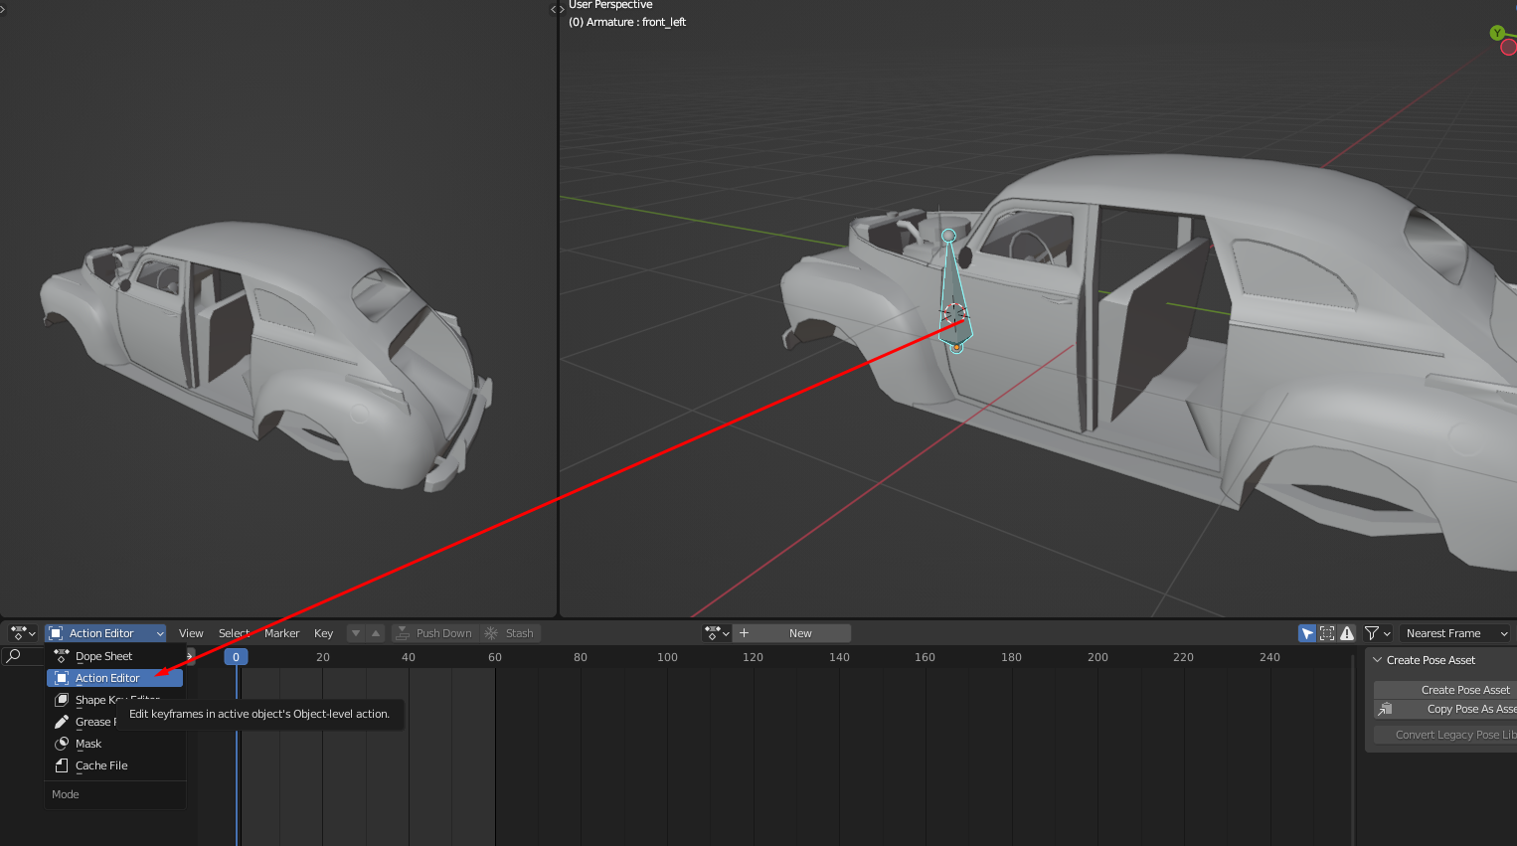Open the Key menu

coord(323,633)
